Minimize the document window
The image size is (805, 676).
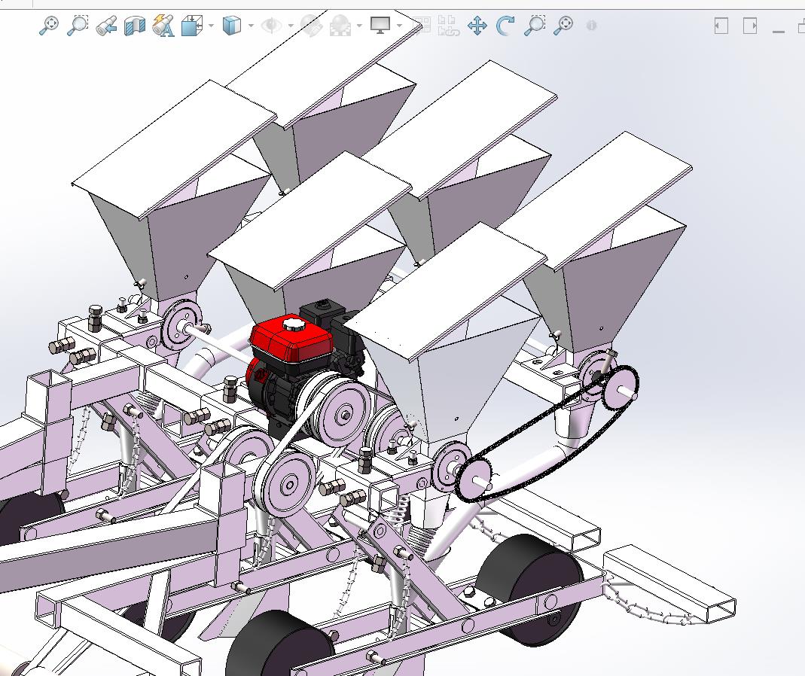pyautogui.click(x=779, y=32)
